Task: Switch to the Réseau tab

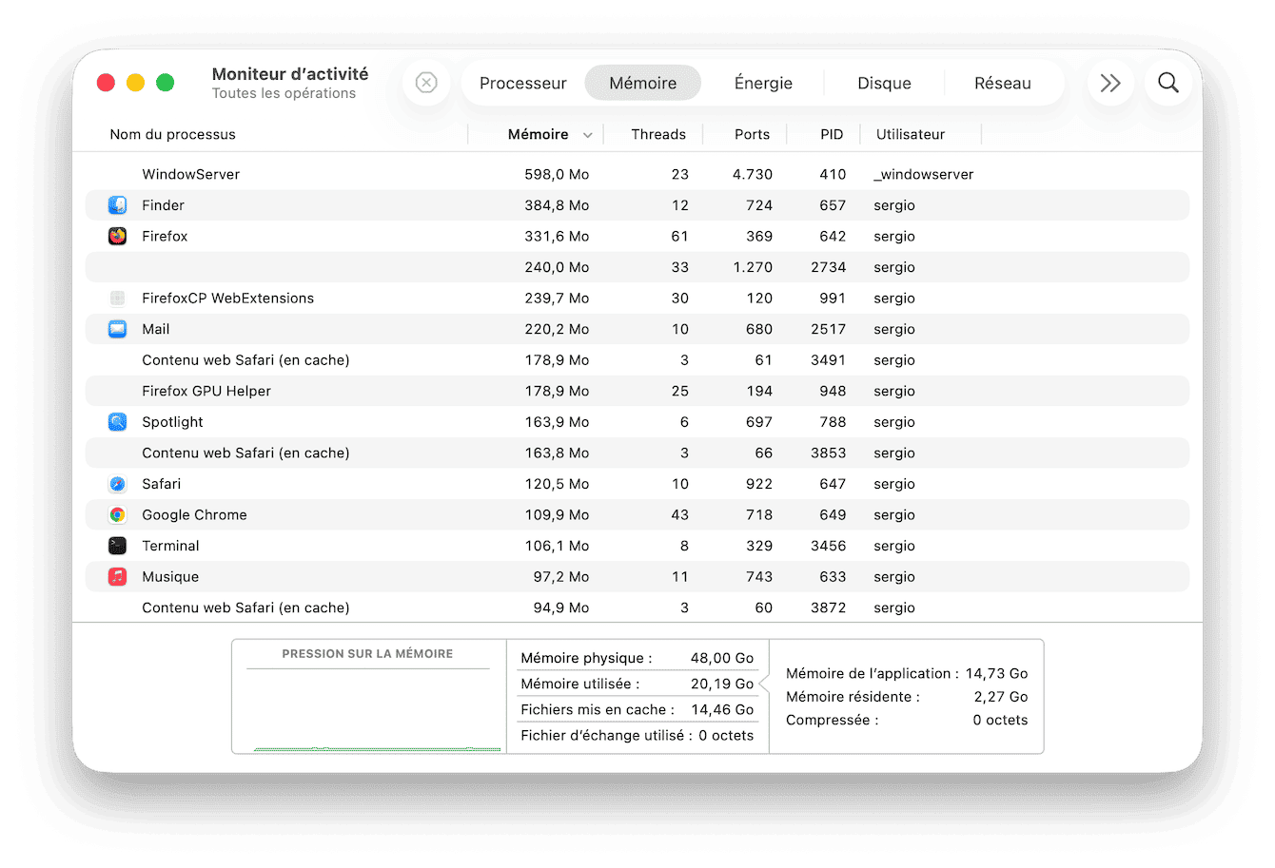Action: 1003,83
